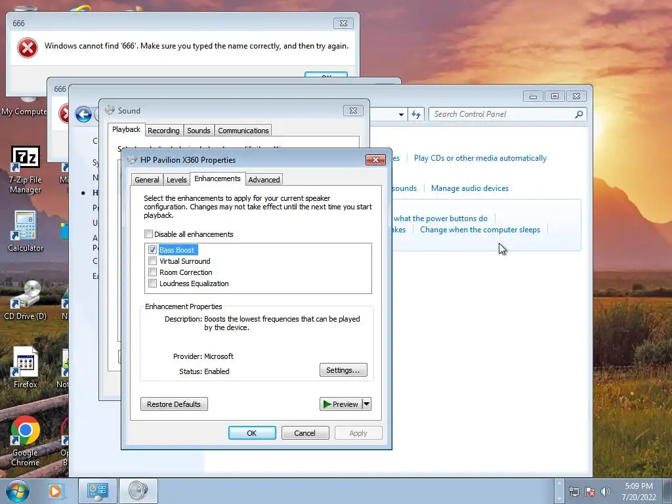Click the Restore Defaults button
This screenshot has width=672, height=504.
174,404
